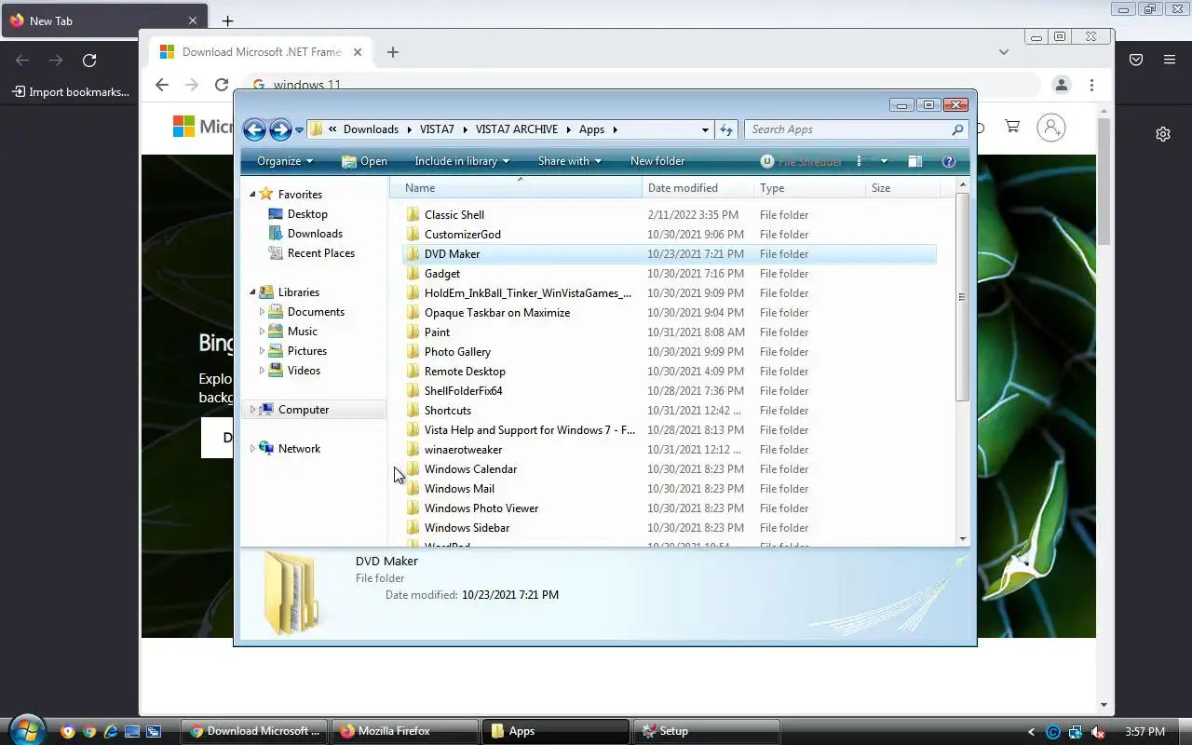Open Chrome's three-dot menu
Viewport: 1192px width, 745px height.
click(x=1091, y=85)
